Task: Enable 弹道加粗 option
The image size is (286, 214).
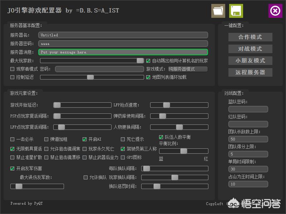Action: 46,139
